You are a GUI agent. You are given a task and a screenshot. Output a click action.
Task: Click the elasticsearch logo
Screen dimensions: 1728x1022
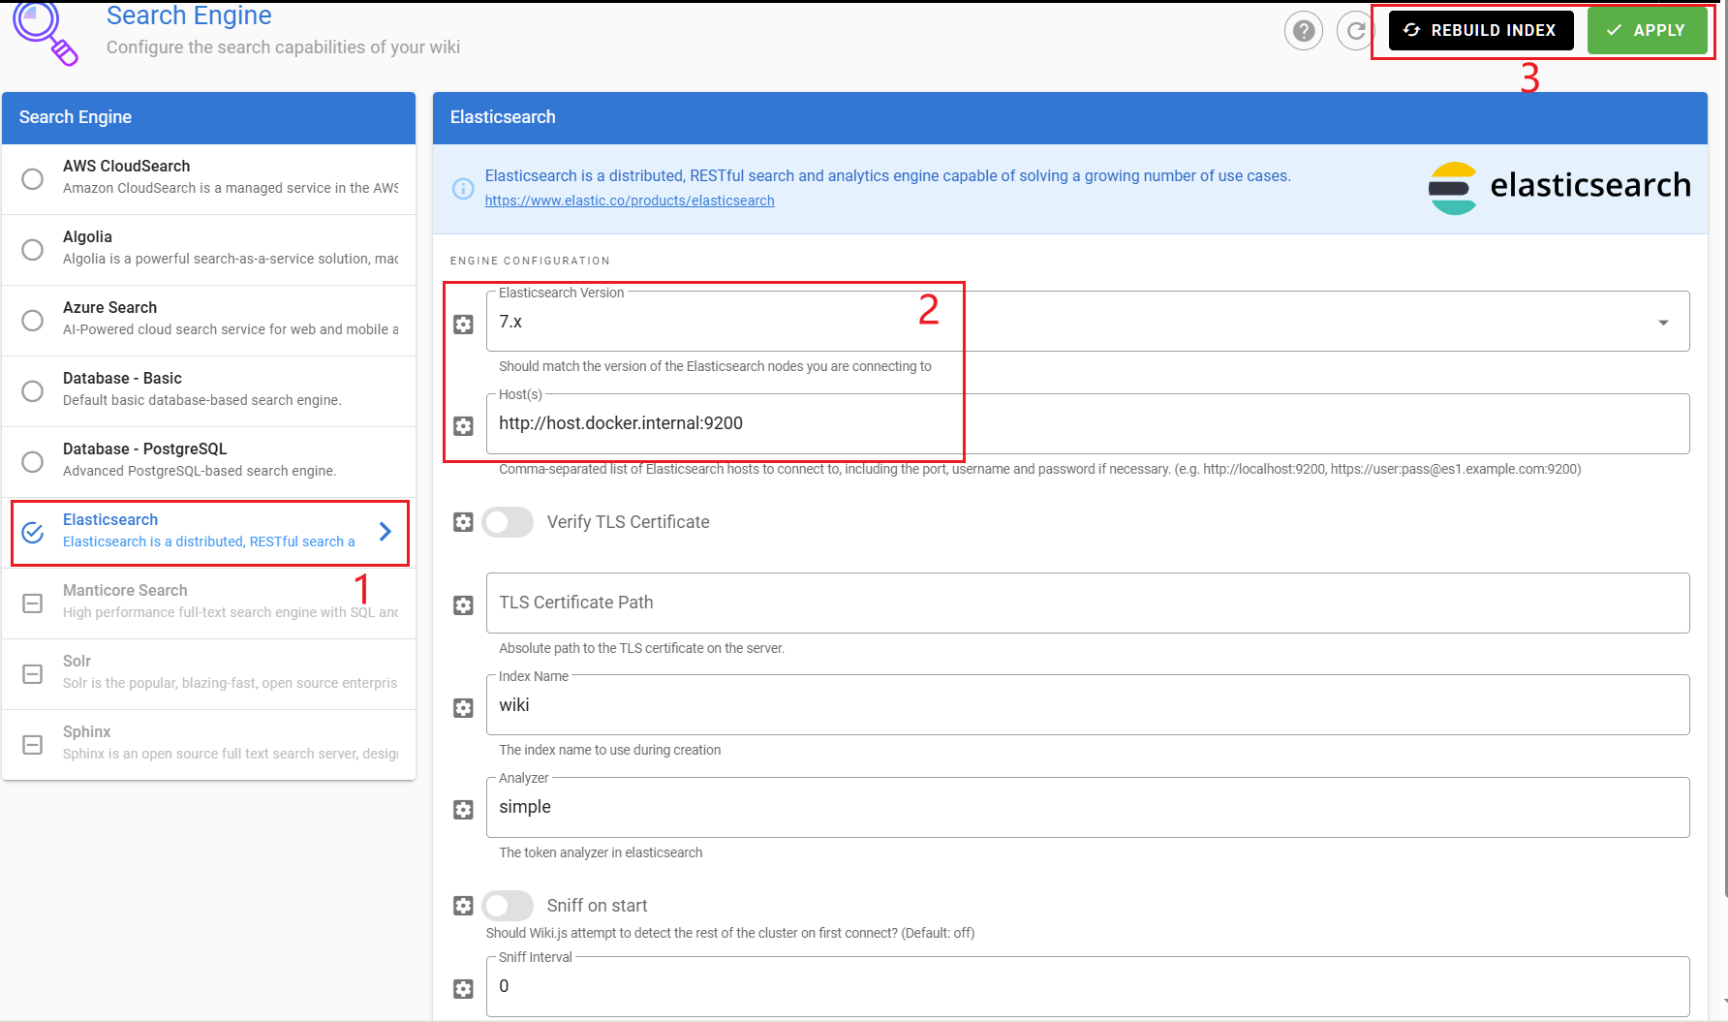coord(1559,186)
